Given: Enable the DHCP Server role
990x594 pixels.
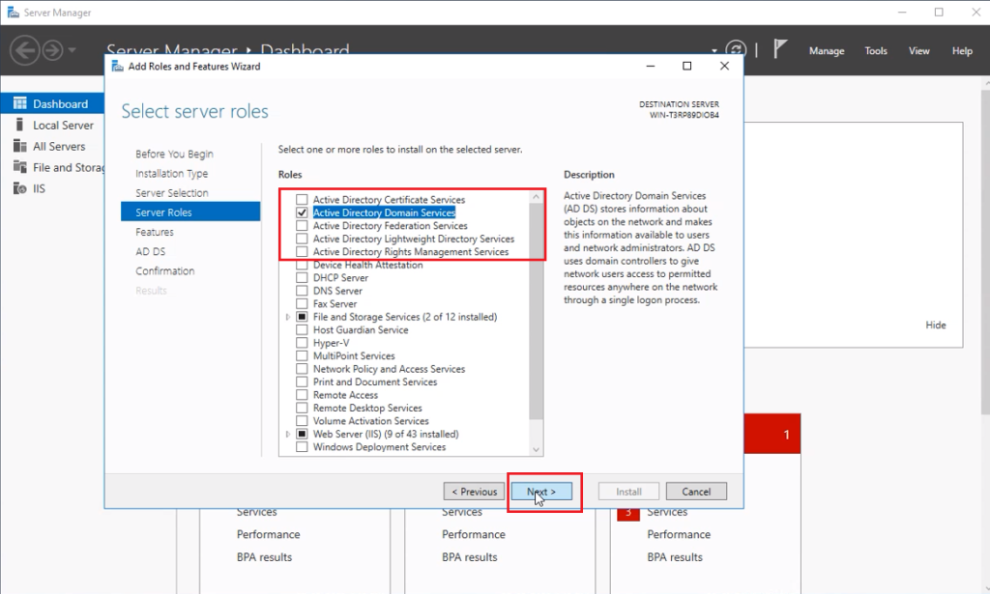Looking at the screenshot, I should tap(302, 277).
